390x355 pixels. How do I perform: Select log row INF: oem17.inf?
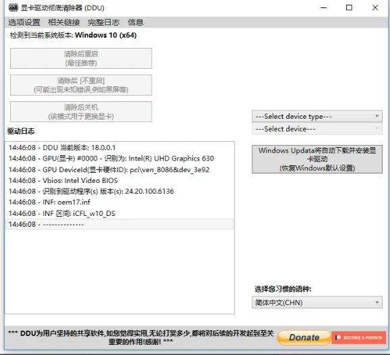(119, 202)
